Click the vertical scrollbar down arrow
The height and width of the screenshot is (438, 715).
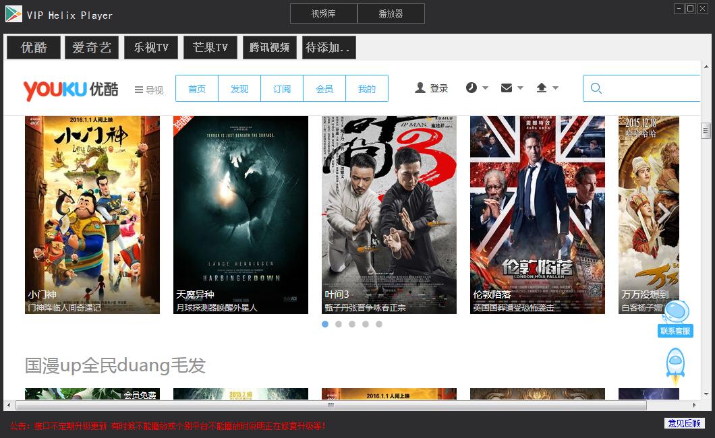[x=706, y=394]
